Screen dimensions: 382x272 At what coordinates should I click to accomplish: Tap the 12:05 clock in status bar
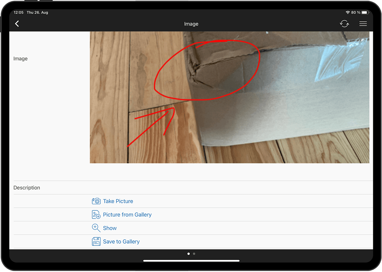pos(19,12)
